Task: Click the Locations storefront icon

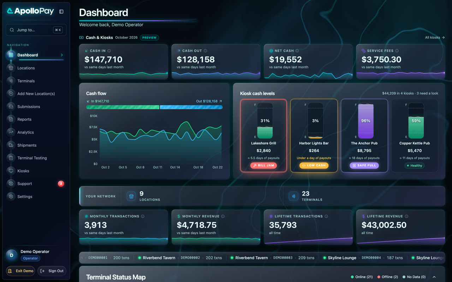Action: [x=11, y=68]
